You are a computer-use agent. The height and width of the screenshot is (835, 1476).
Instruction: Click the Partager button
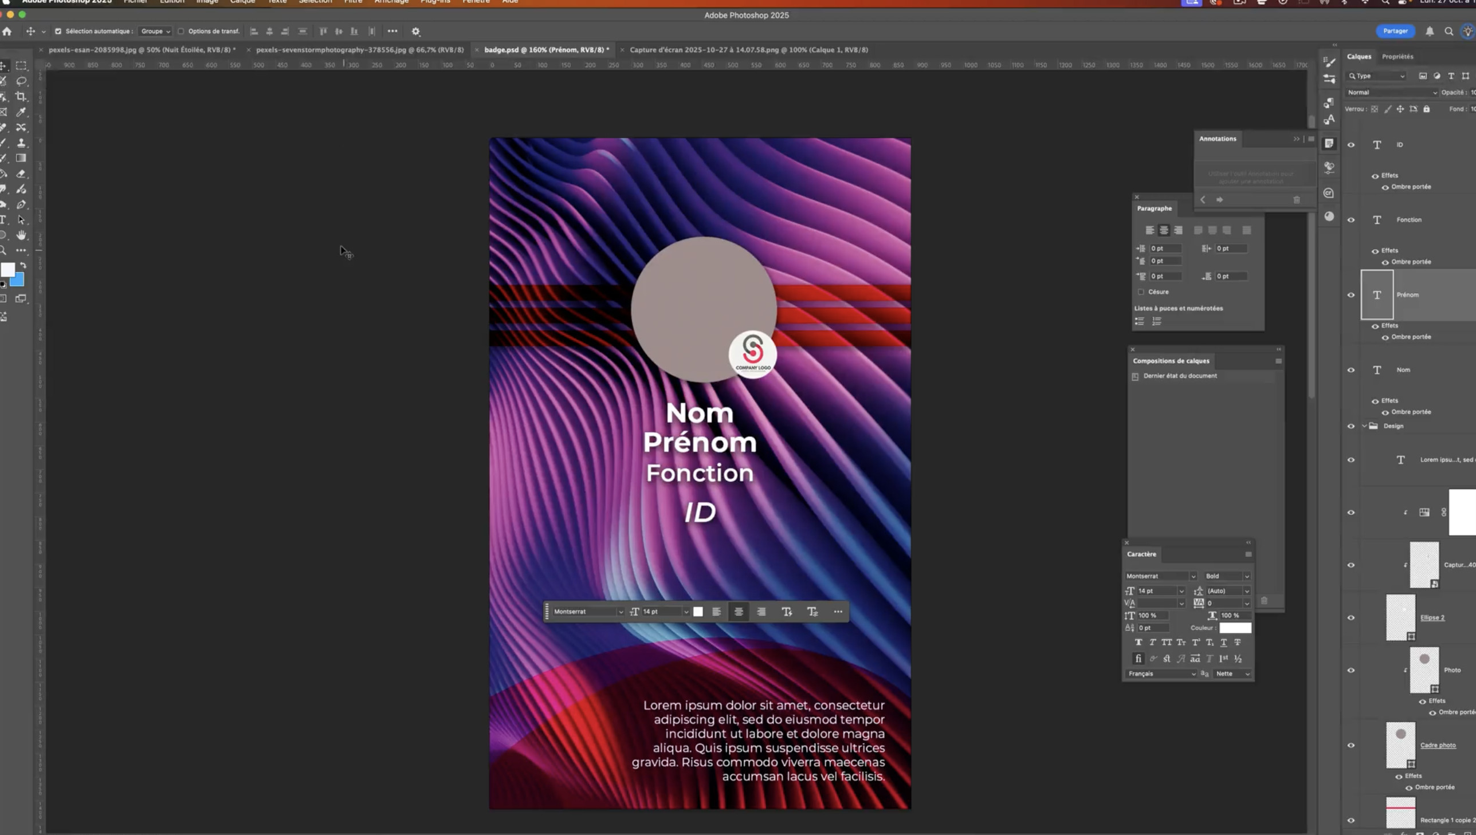point(1395,31)
